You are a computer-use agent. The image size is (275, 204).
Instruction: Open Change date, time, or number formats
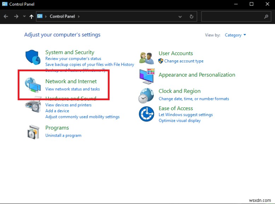coord(194,99)
